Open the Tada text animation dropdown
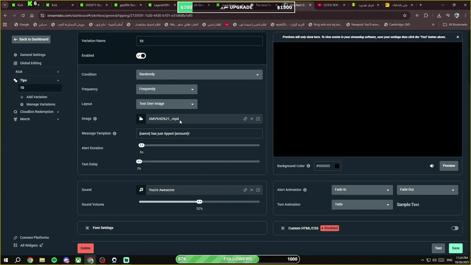The width and height of the screenshot is (471, 265). (x=362, y=205)
